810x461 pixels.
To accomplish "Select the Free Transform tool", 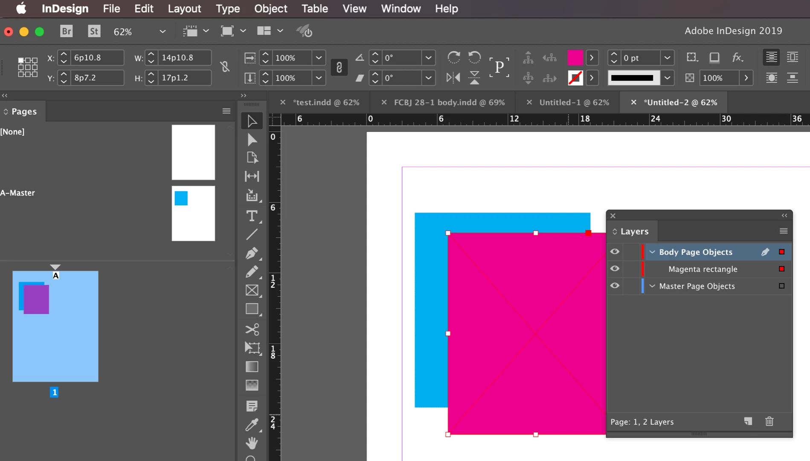I will coord(252,348).
